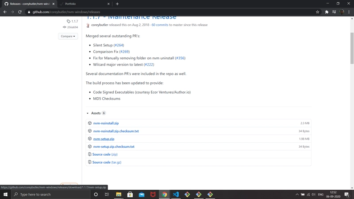Click the file icon beside Source code (tar.gz)

[x=90, y=162]
